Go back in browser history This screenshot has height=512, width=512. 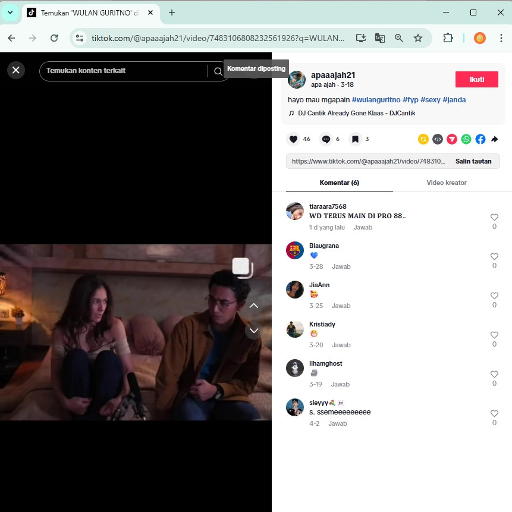click(11, 38)
